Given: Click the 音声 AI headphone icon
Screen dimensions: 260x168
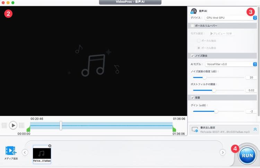Looking at the screenshot, I should click(194, 11).
